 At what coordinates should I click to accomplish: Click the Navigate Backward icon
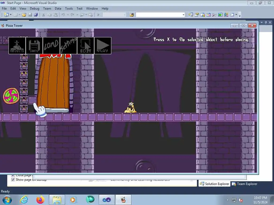click(82, 15)
